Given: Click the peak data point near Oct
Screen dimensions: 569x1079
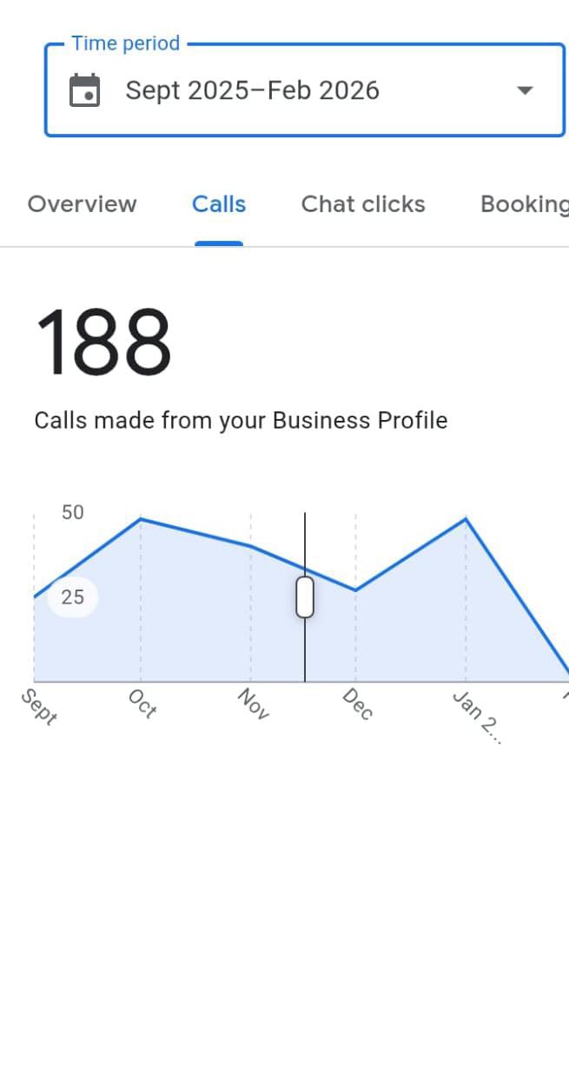Looking at the screenshot, I should click(142, 520).
